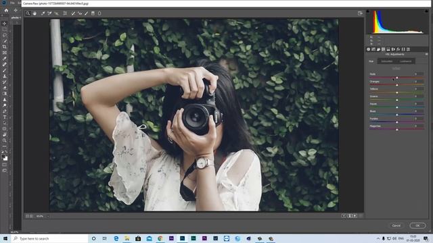Click the Aquas value input field
Screen dimensions: 433x243
(x=418, y=103)
